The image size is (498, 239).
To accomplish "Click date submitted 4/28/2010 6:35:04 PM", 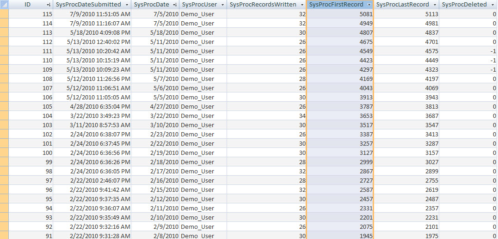I will pos(92,106).
